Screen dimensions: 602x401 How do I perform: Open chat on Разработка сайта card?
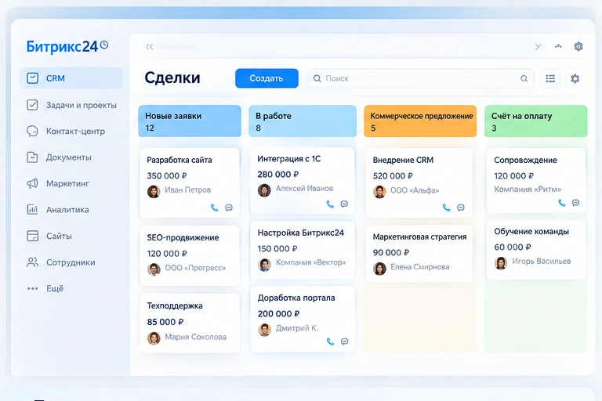[x=229, y=208]
